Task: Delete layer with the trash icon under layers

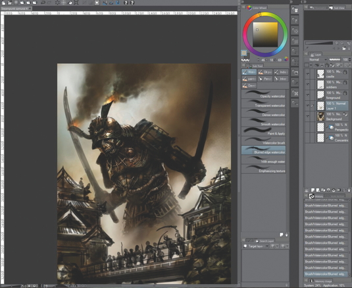Action: 349,190
